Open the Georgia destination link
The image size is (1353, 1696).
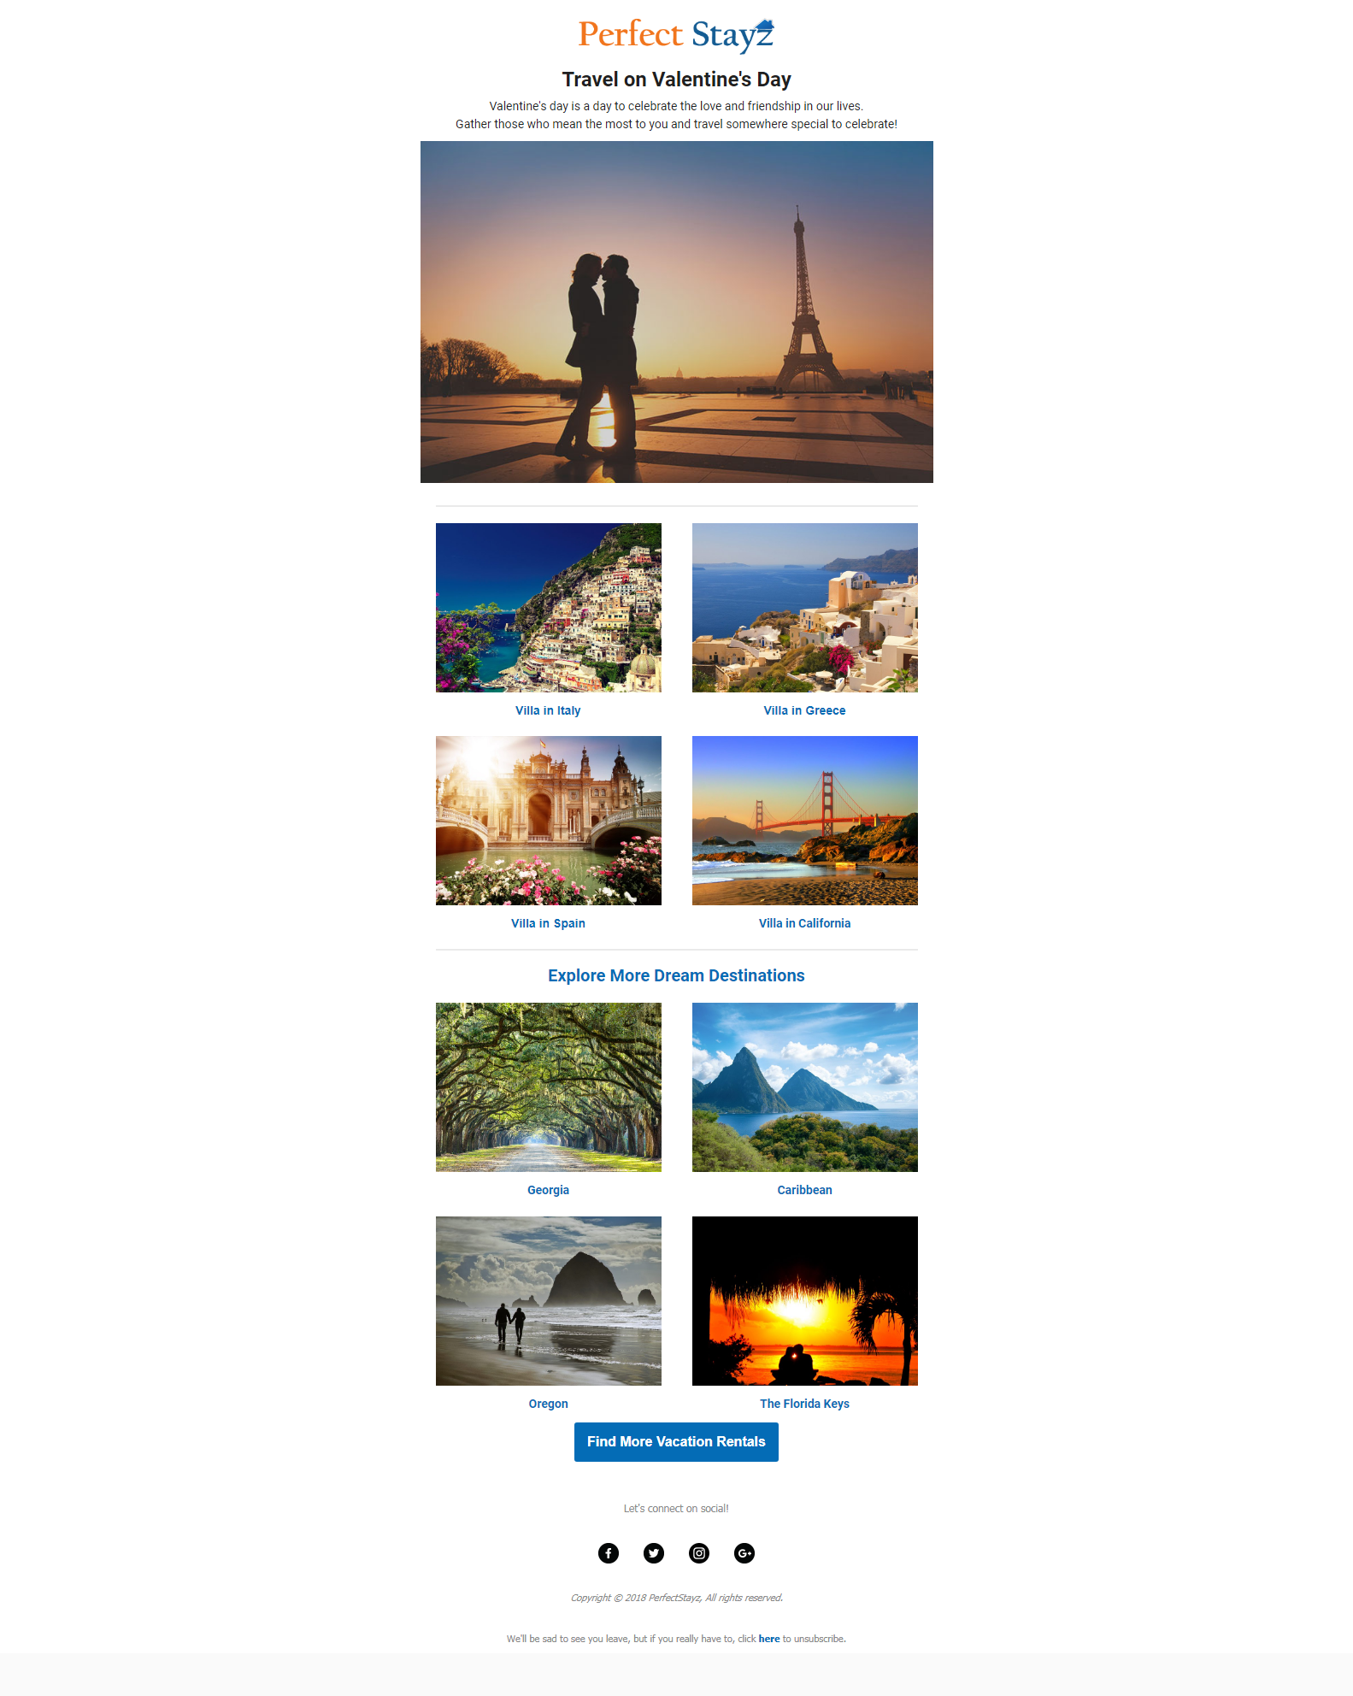click(x=548, y=1190)
